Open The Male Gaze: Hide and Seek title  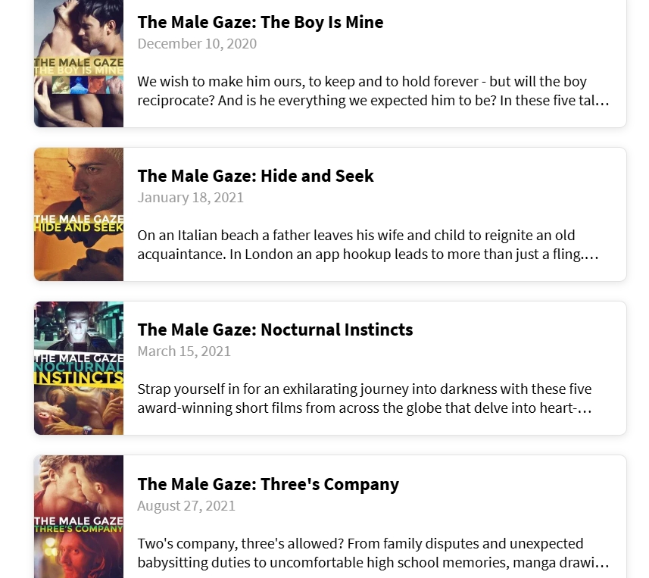pyautogui.click(x=255, y=176)
